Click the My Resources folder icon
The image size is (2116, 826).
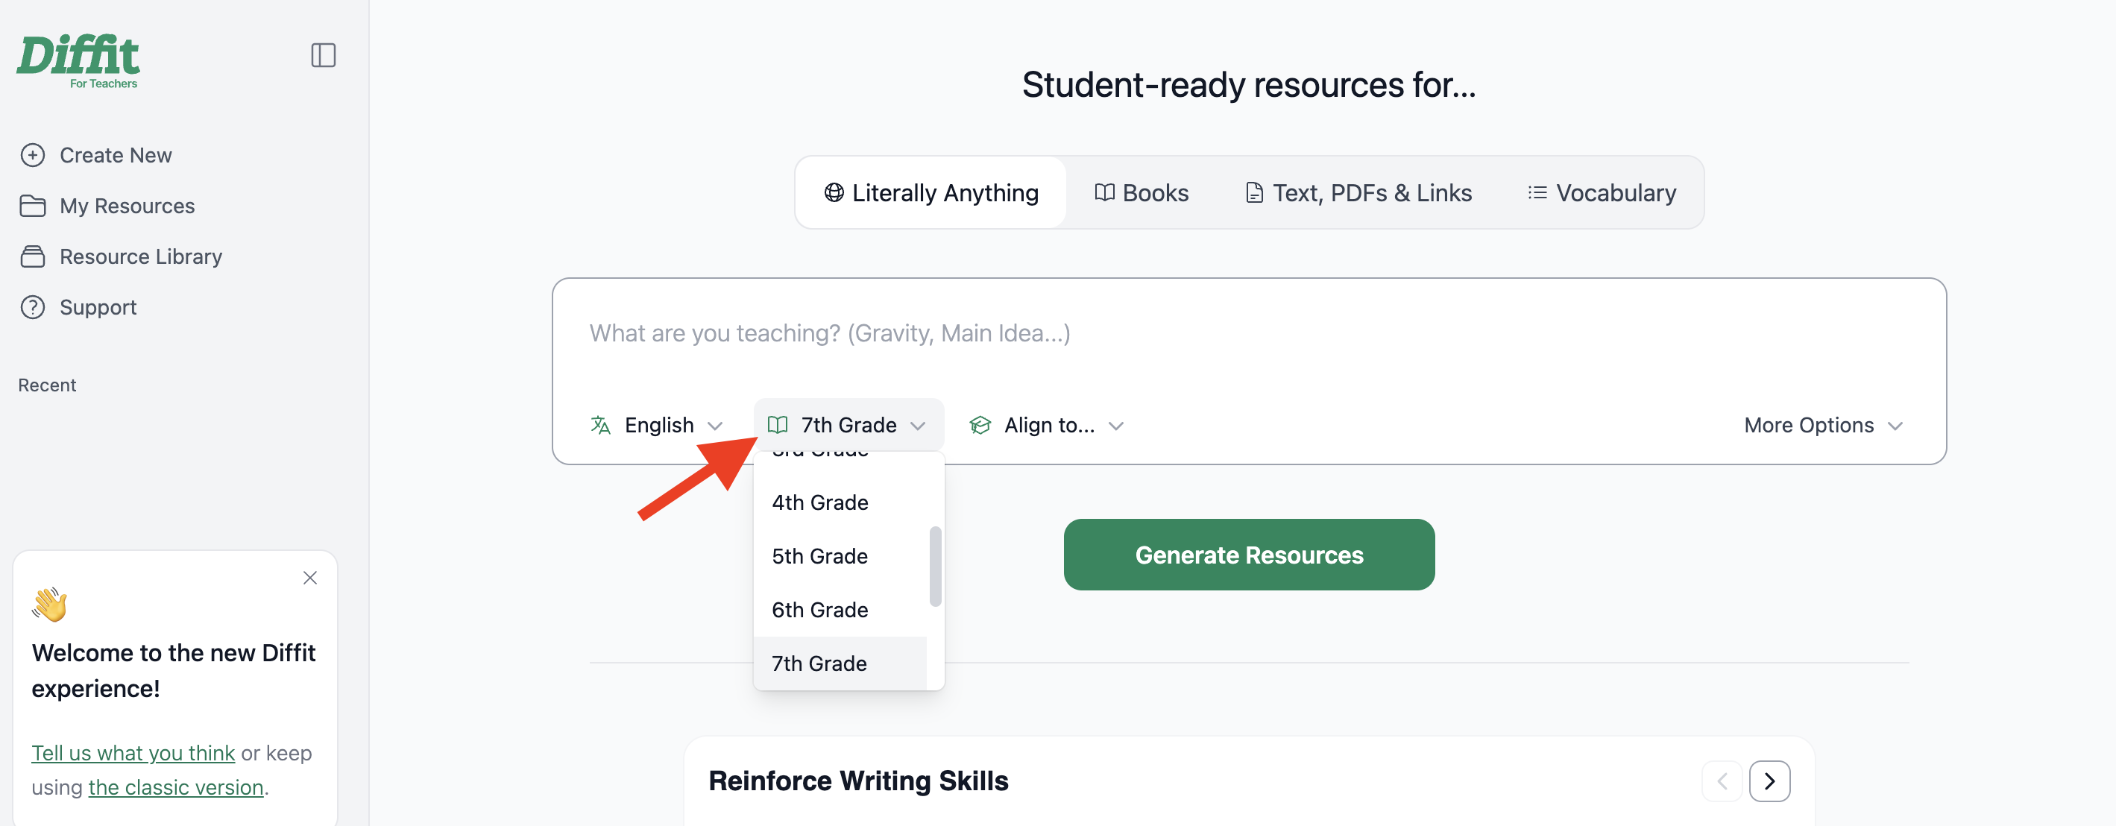33,206
